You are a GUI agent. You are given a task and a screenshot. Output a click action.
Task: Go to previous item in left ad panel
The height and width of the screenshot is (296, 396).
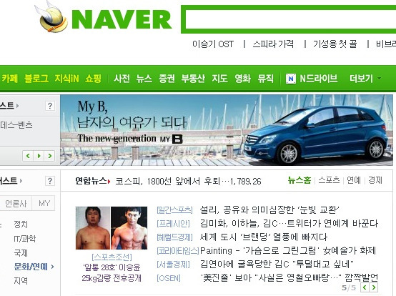coord(28,156)
